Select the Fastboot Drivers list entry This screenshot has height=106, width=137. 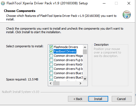coord(65,51)
